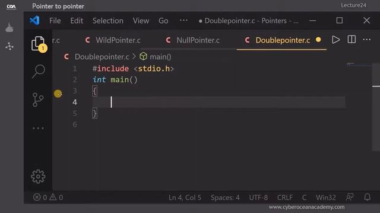Click the feedback icon in status bar

click(350, 197)
